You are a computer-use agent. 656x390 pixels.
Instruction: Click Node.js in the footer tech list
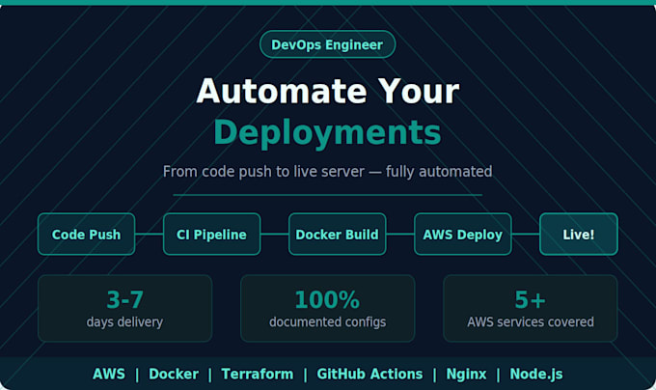click(x=536, y=375)
